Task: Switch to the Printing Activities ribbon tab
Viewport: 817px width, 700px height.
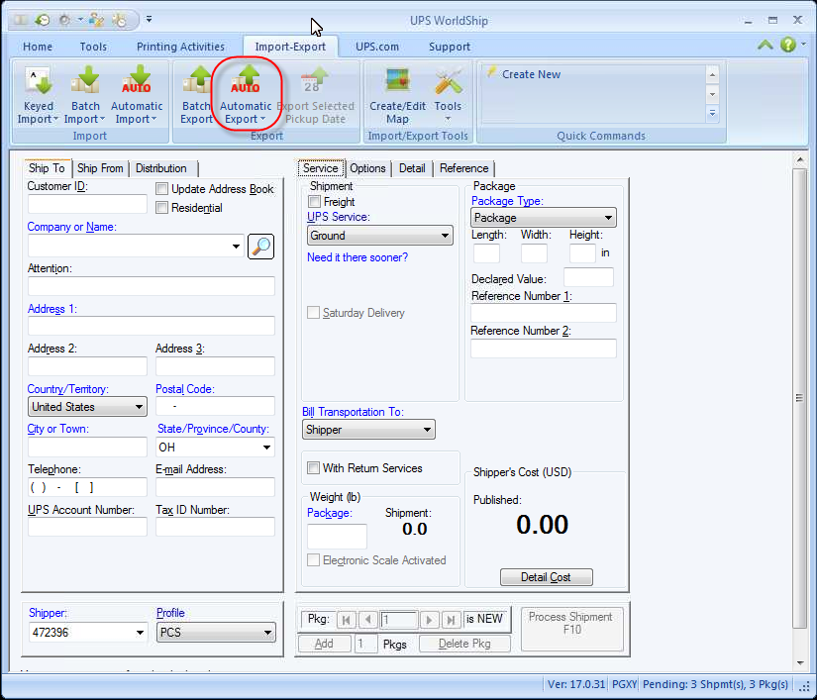Action: [x=180, y=47]
